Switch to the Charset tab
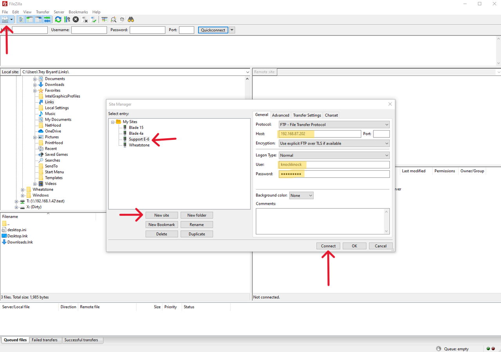The image size is (501, 352). click(x=331, y=115)
